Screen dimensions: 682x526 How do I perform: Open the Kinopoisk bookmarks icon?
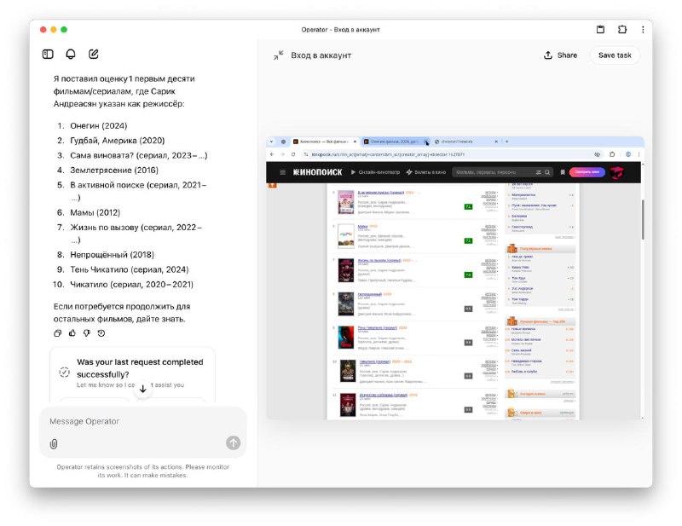(563, 172)
